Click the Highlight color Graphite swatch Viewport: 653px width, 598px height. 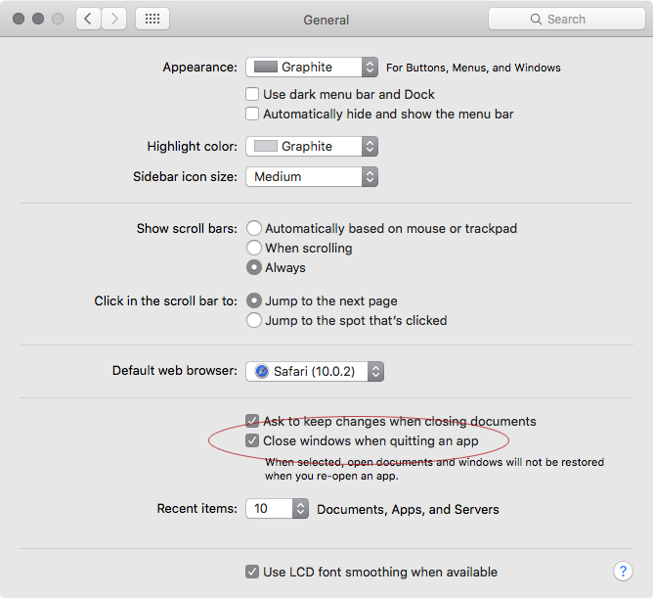pos(265,146)
